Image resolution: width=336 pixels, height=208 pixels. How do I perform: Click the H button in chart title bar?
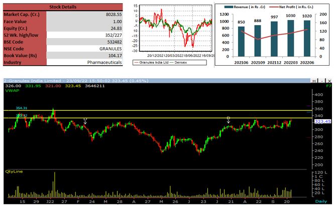pyautogui.click(x=314, y=81)
